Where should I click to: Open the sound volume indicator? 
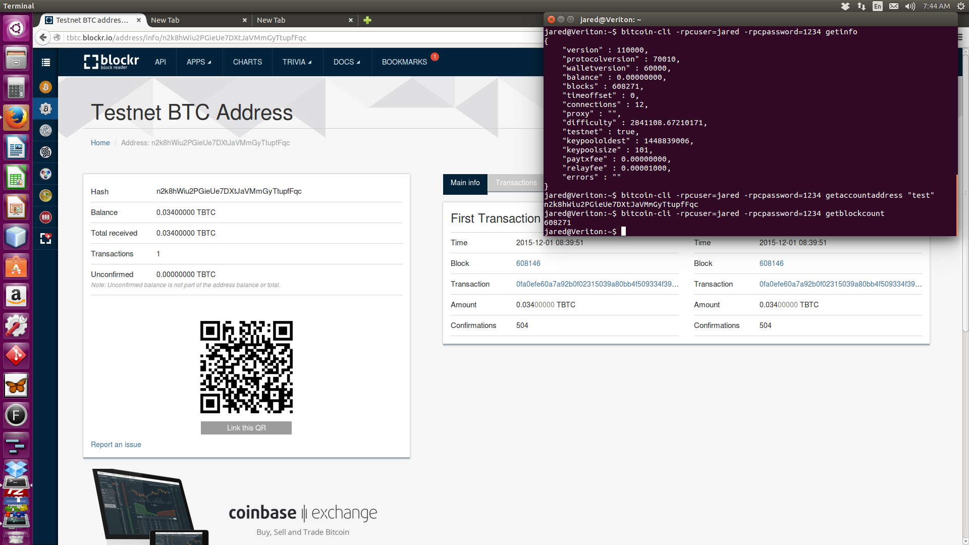(910, 6)
